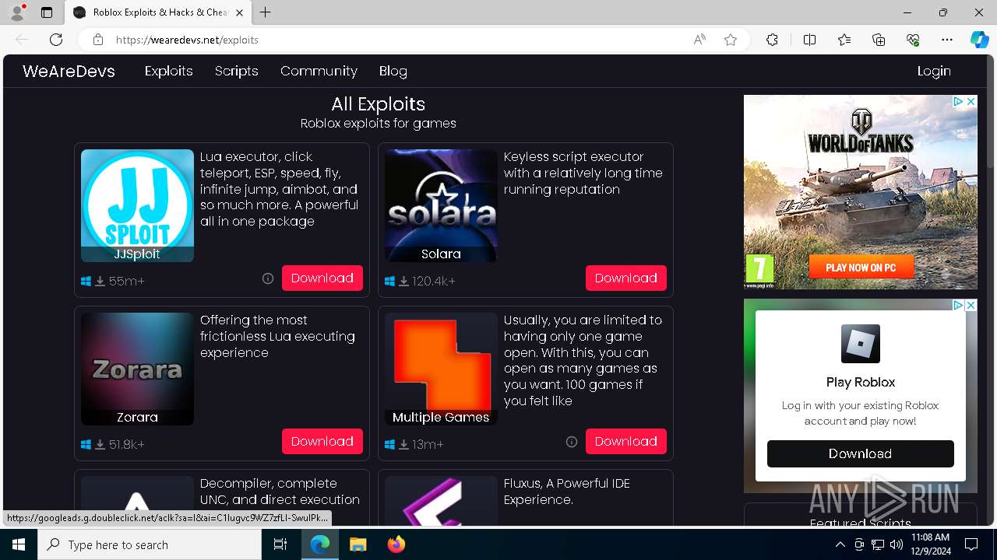The width and height of the screenshot is (997, 560).
Task: Open the volume control in system tray
Action: tap(897, 544)
